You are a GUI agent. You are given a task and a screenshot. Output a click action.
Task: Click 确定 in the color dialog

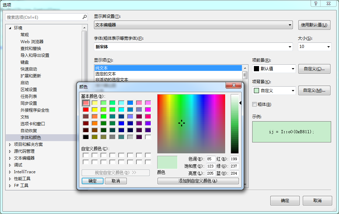(x=92, y=180)
